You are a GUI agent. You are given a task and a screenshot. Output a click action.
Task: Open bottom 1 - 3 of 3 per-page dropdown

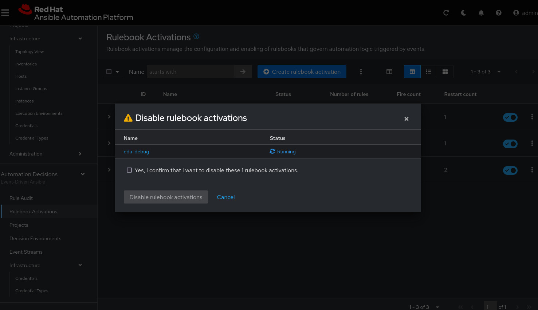pos(424,307)
